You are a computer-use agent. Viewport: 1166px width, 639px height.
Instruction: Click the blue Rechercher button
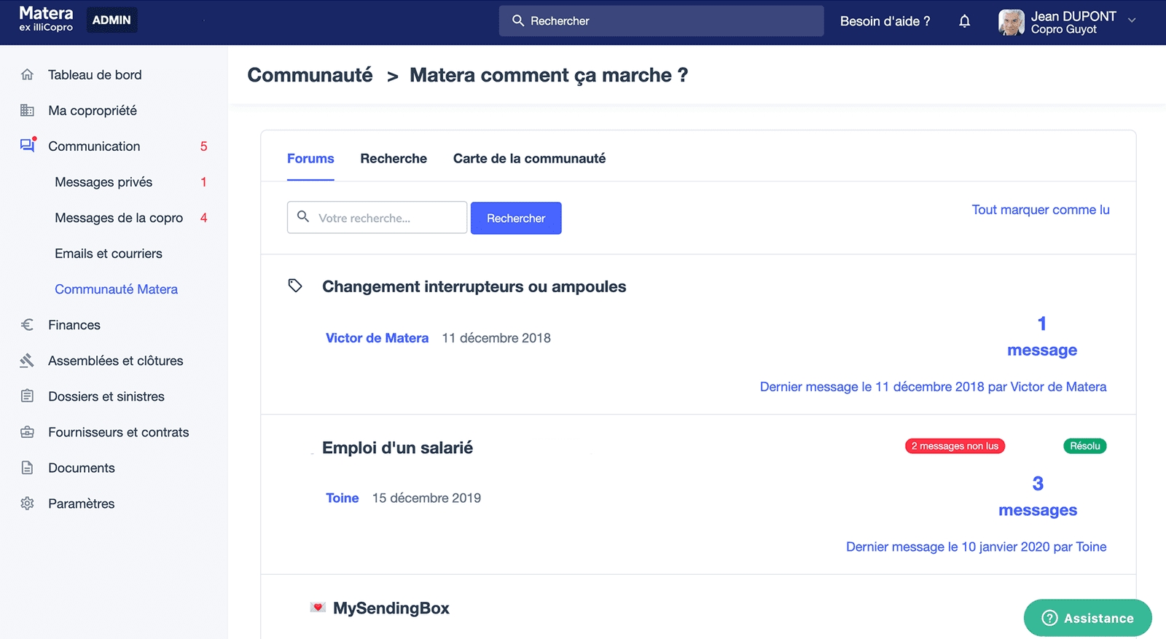click(x=516, y=218)
